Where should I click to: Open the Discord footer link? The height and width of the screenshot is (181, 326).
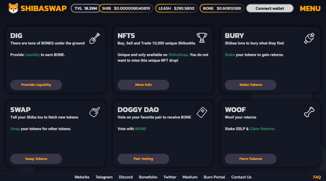click(x=126, y=177)
